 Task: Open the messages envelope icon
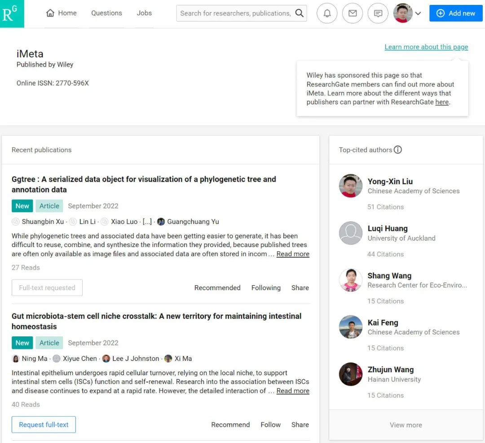click(x=353, y=13)
